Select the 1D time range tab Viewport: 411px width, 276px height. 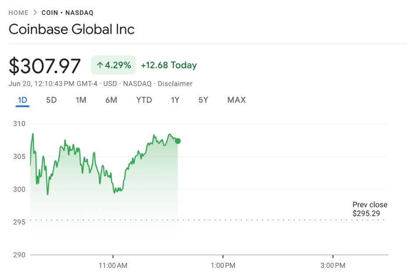(x=22, y=100)
